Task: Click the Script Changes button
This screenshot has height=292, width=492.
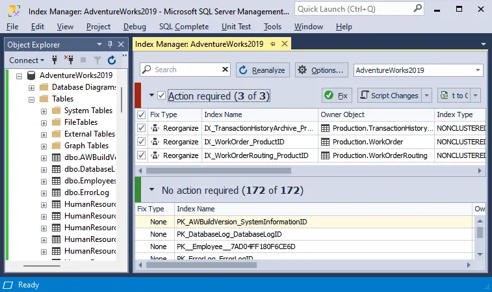Action: point(389,96)
